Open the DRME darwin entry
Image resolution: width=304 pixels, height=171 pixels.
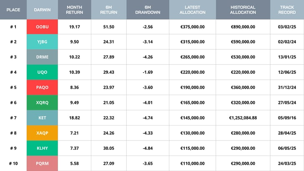[42, 57]
